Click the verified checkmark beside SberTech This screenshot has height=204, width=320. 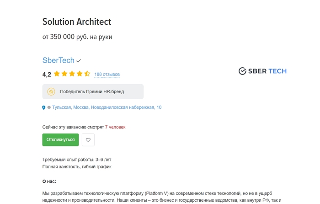click(79, 61)
